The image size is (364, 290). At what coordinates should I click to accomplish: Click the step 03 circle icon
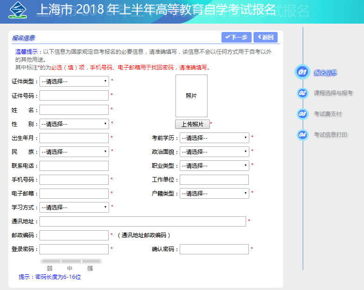(x=302, y=114)
